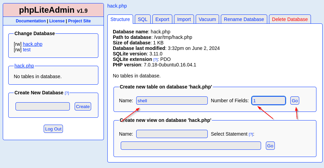Open the Export tab
Screen dimensions: 324x168
click(162, 19)
